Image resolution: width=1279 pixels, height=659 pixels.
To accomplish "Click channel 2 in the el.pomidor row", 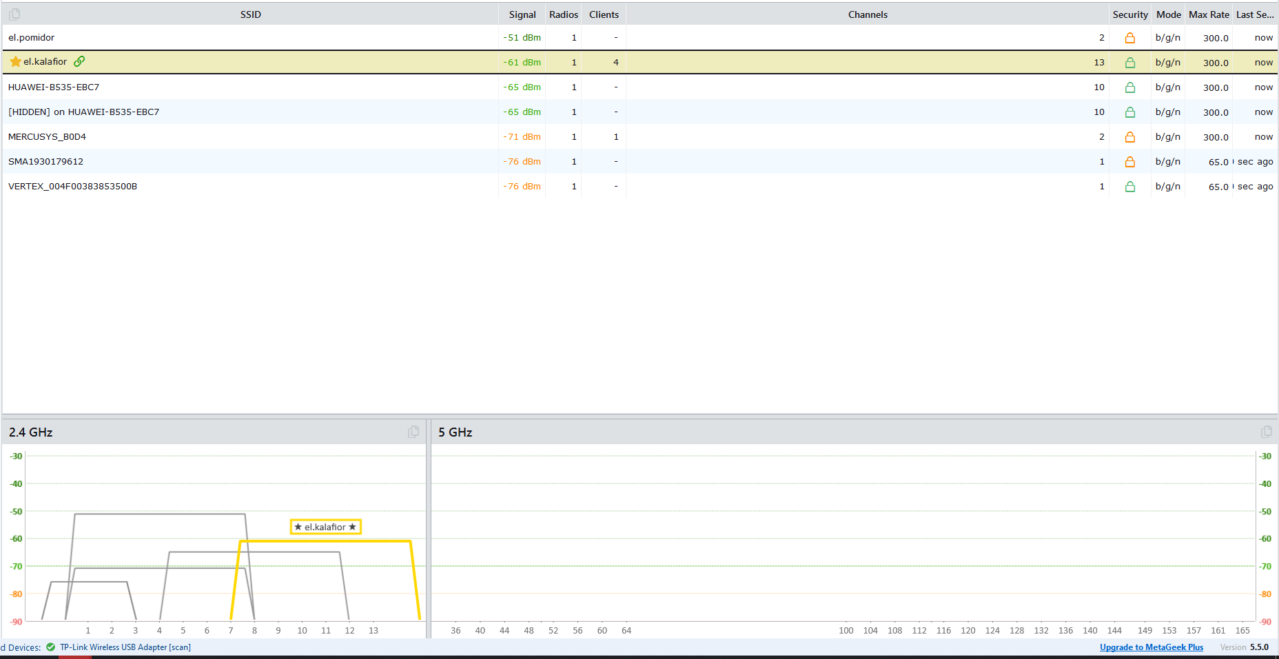I will pyautogui.click(x=1102, y=38).
